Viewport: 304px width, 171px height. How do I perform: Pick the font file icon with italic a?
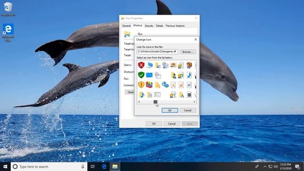(x=181, y=85)
